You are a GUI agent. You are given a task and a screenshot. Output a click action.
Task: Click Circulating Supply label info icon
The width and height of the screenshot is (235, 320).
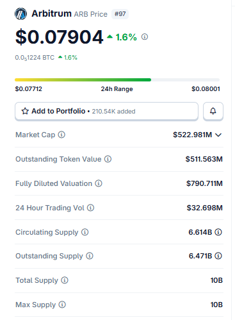click(x=85, y=232)
